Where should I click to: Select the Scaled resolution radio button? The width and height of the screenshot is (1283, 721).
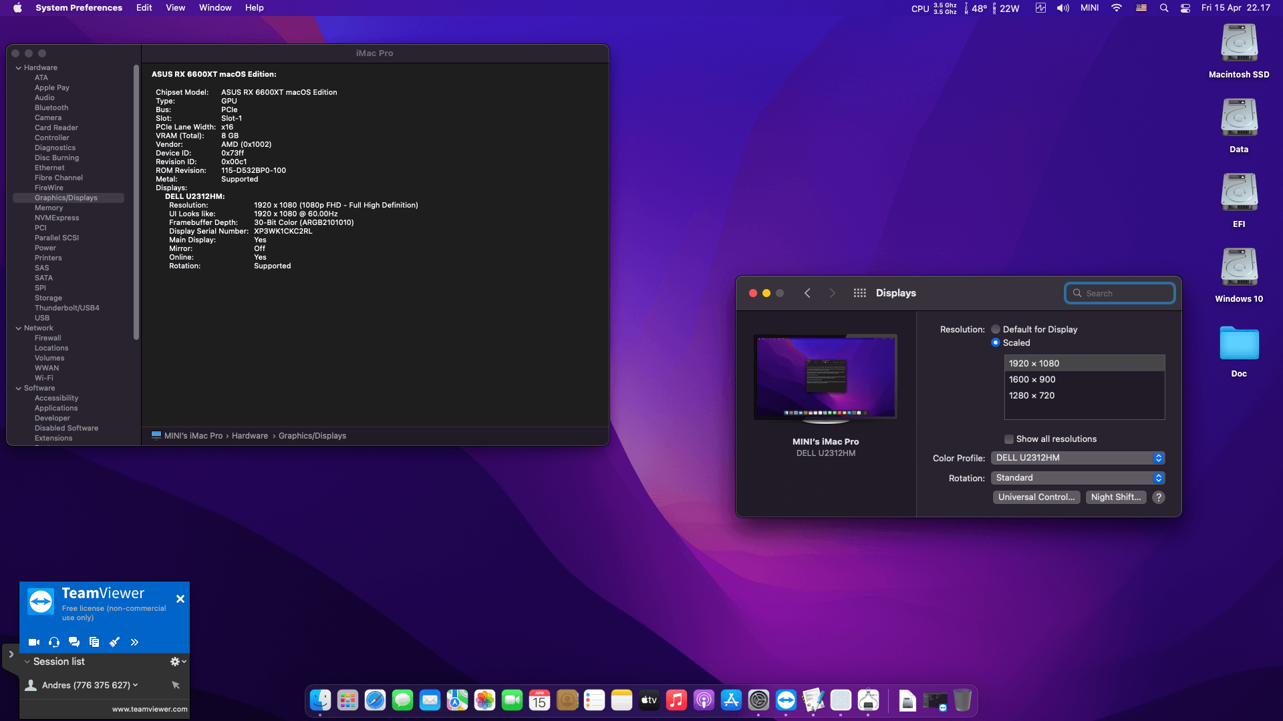(996, 342)
